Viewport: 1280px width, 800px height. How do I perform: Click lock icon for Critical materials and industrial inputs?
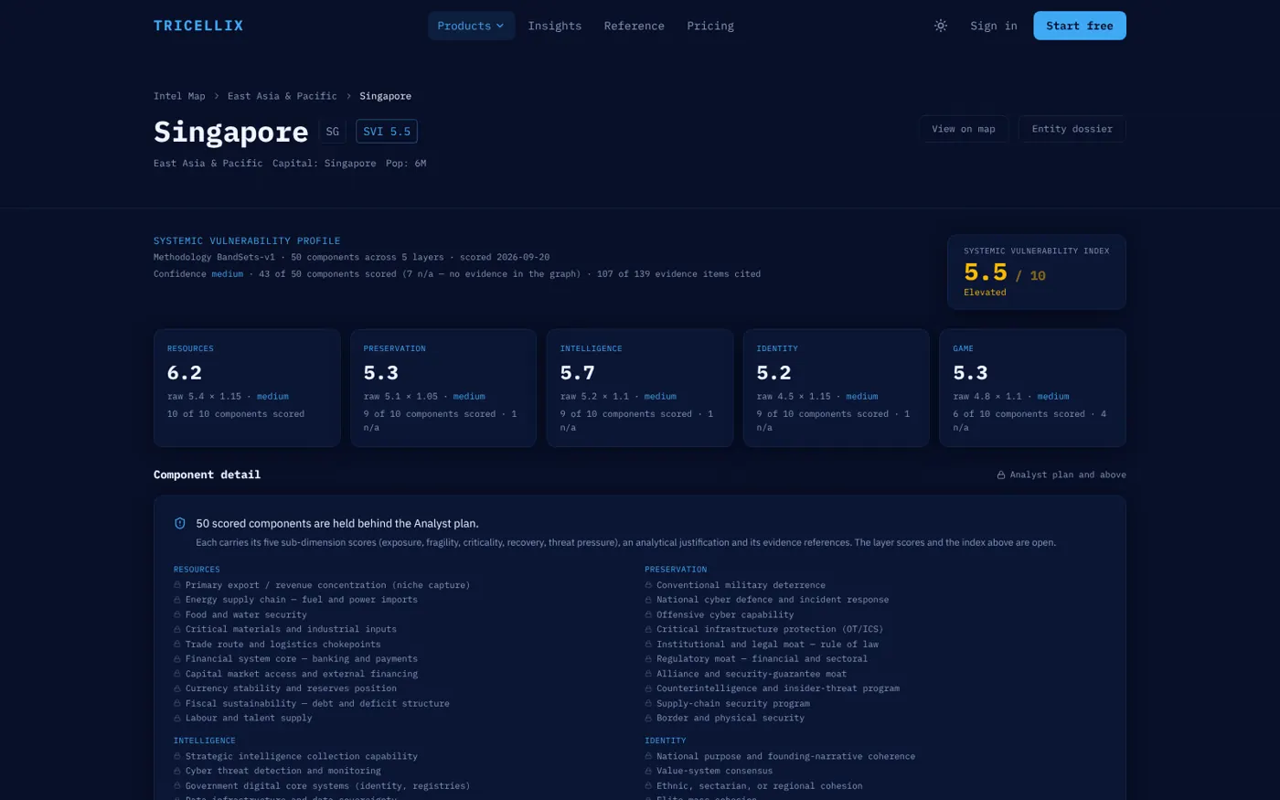click(x=177, y=629)
